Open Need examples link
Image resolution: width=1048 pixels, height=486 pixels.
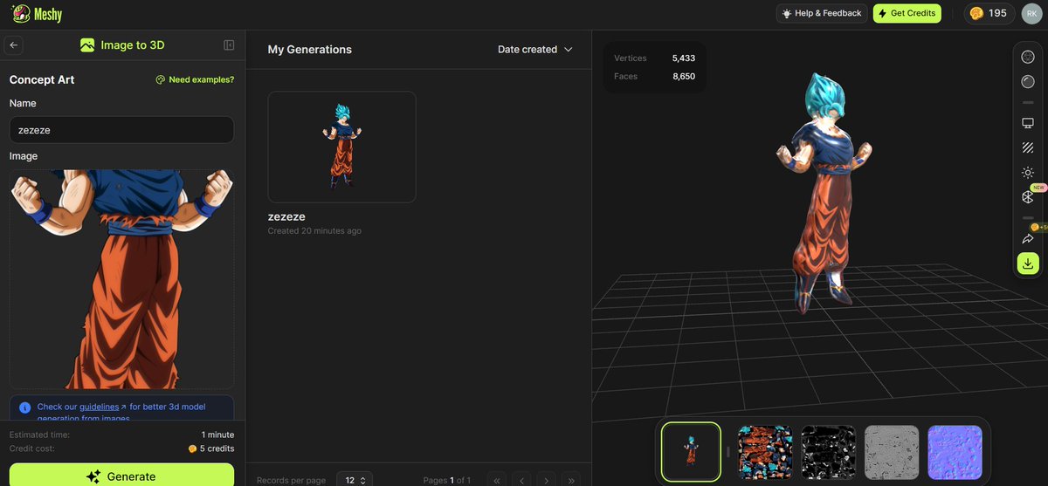pos(195,79)
